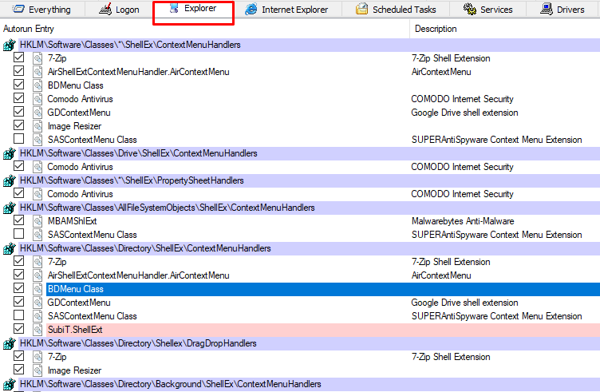Click file icon of SASContextMenu Class under AllFileSystemObjects
This screenshot has height=392, width=600.
point(37,235)
